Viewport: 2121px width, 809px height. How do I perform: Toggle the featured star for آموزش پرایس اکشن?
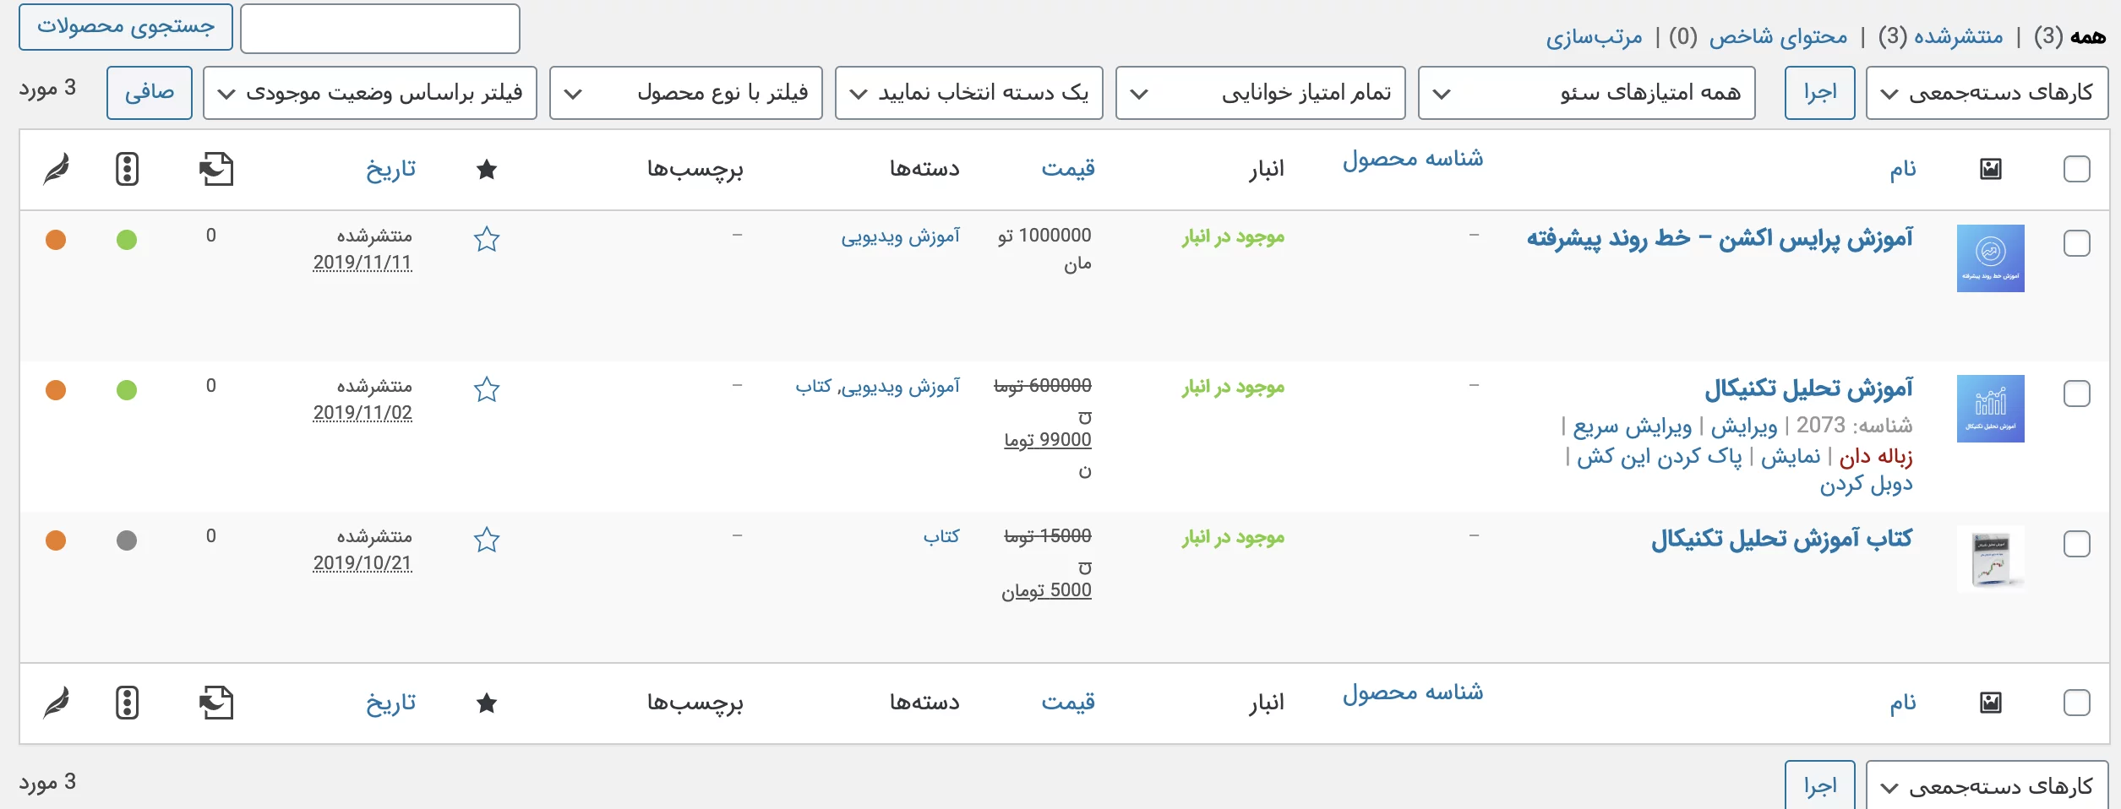tap(488, 240)
